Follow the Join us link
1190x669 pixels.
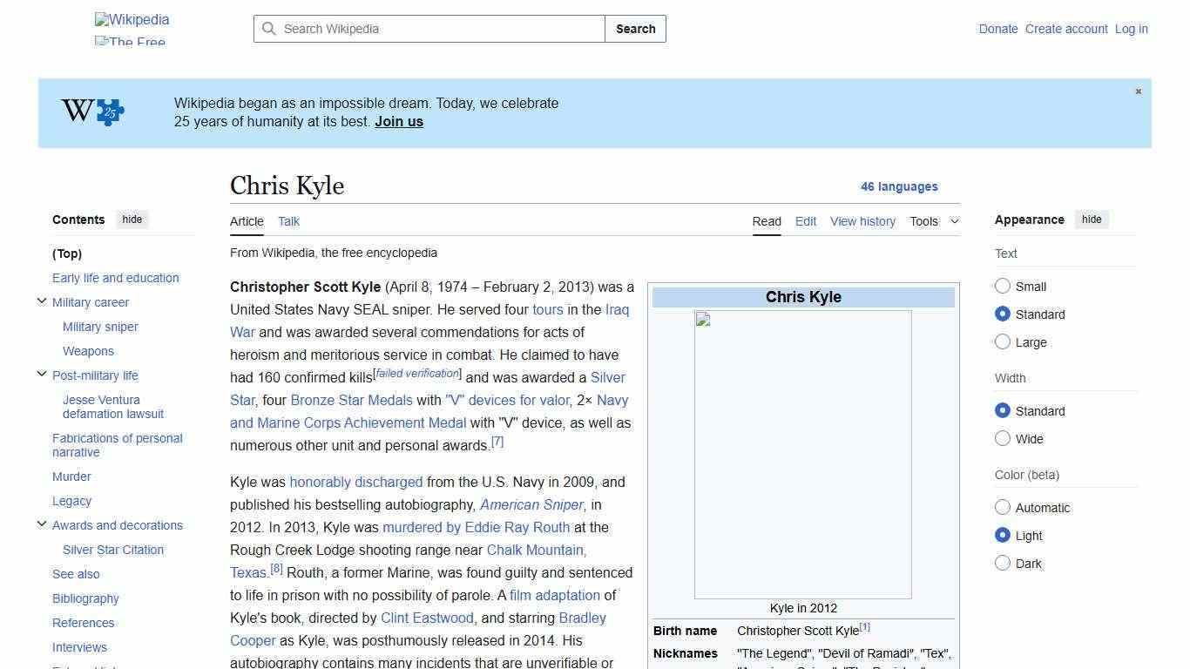398,121
